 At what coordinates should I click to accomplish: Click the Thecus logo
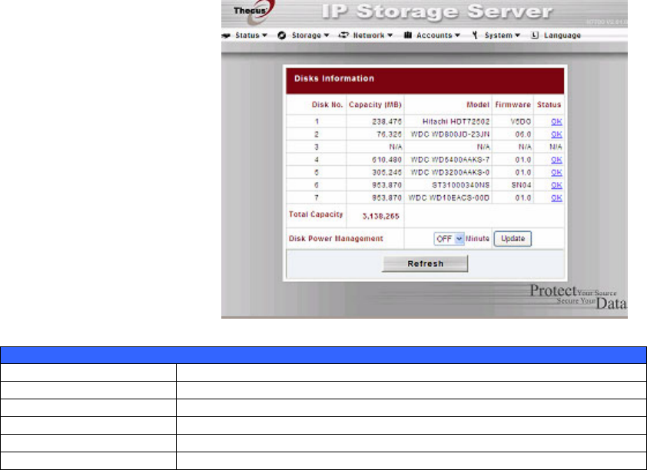pos(253,12)
